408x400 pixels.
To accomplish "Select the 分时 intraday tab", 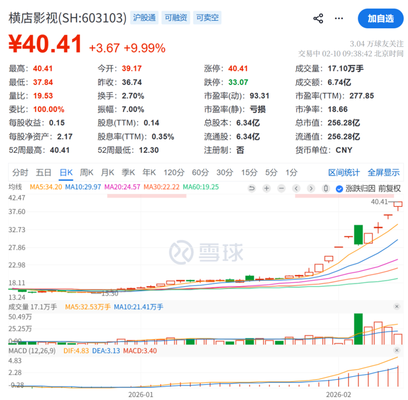I will 20,172.
